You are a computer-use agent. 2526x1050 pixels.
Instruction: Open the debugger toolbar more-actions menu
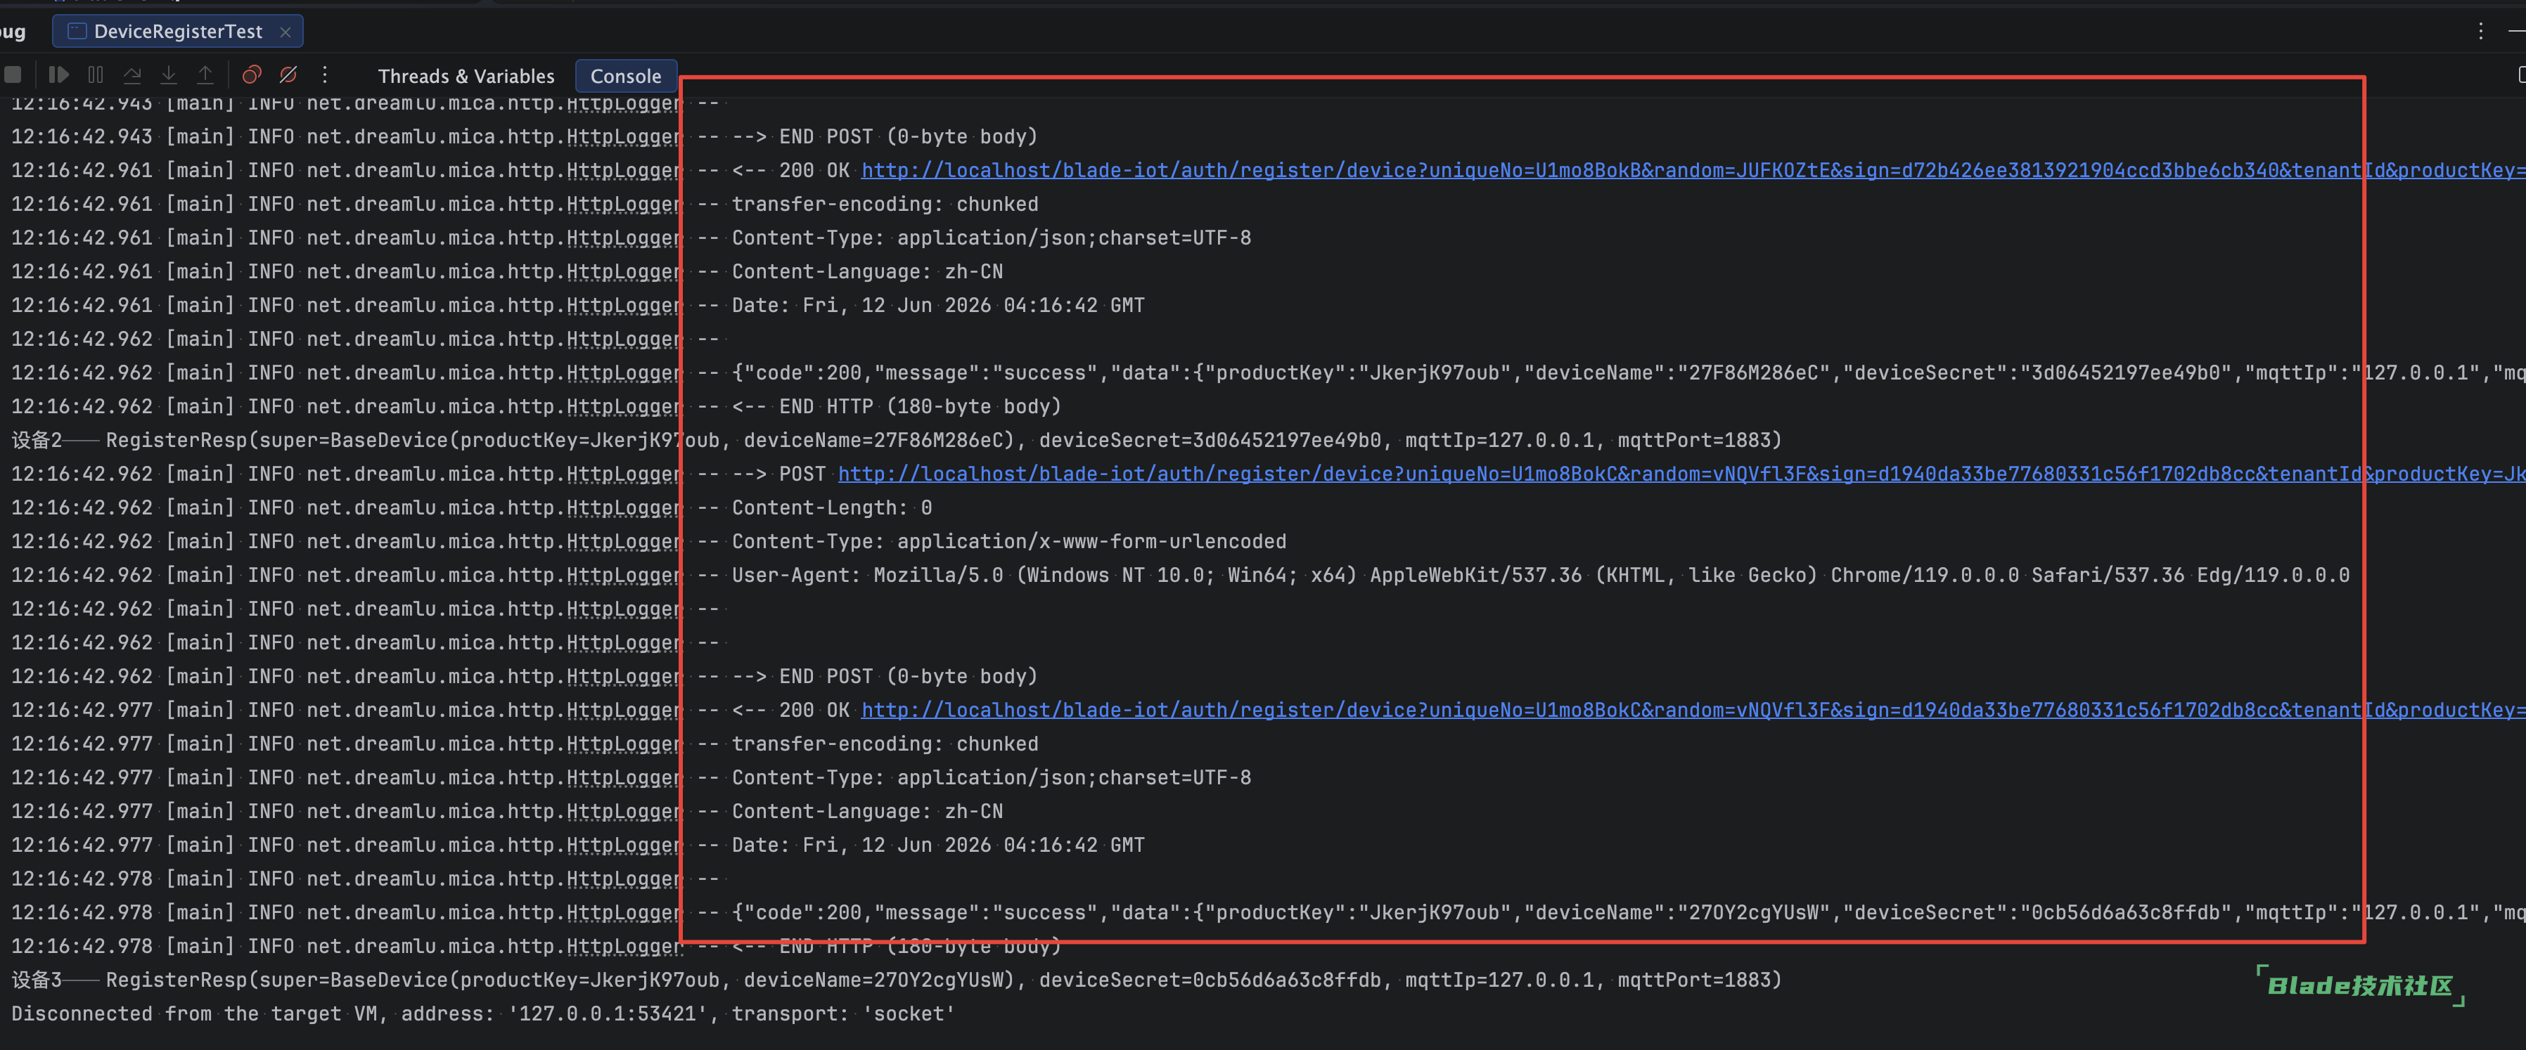325,74
